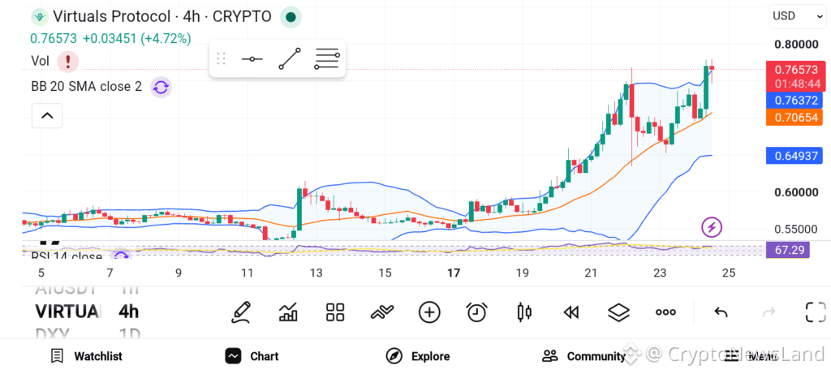Tap the 0.80000 price axis label

pyautogui.click(x=796, y=44)
